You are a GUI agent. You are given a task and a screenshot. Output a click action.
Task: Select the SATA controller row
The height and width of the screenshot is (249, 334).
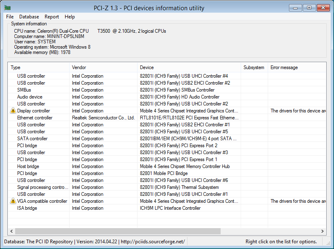click(x=167, y=139)
